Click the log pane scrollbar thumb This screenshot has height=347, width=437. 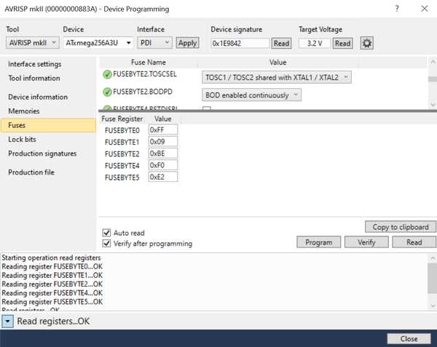[432, 279]
